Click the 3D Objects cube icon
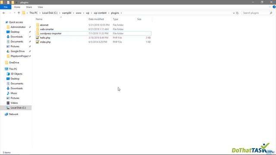This screenshot has width=276, height=155. click(x=8, y=74)
